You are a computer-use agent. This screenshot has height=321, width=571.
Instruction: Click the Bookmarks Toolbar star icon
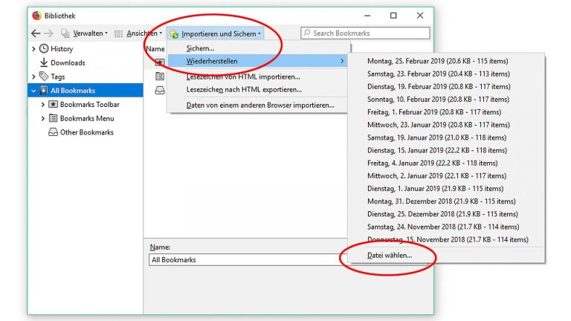(54, 105)
